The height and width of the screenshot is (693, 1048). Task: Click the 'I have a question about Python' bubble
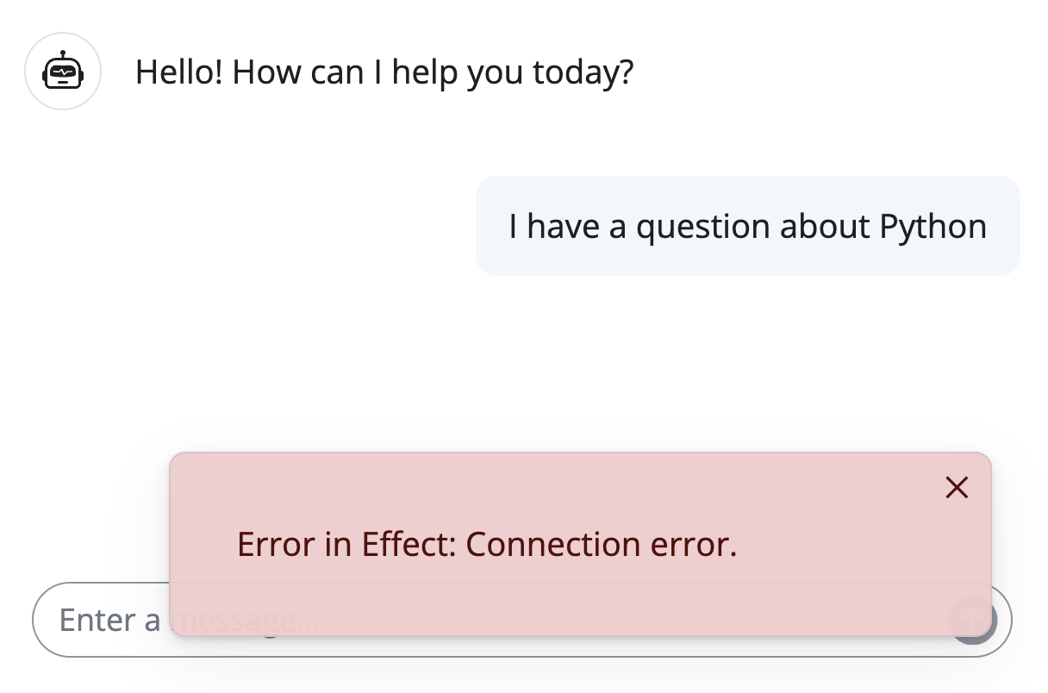(x=747, y=225)
